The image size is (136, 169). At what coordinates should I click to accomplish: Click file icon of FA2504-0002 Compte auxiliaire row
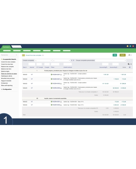[x=51, y=83]
